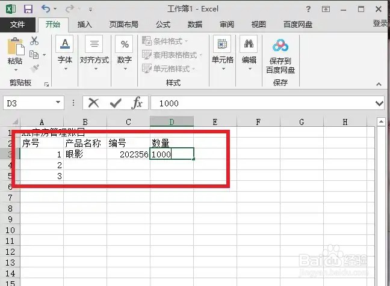Screen dimensions: 390x286
Task: Click the vertical scrollbar up arrow
Action: (381, 121)
